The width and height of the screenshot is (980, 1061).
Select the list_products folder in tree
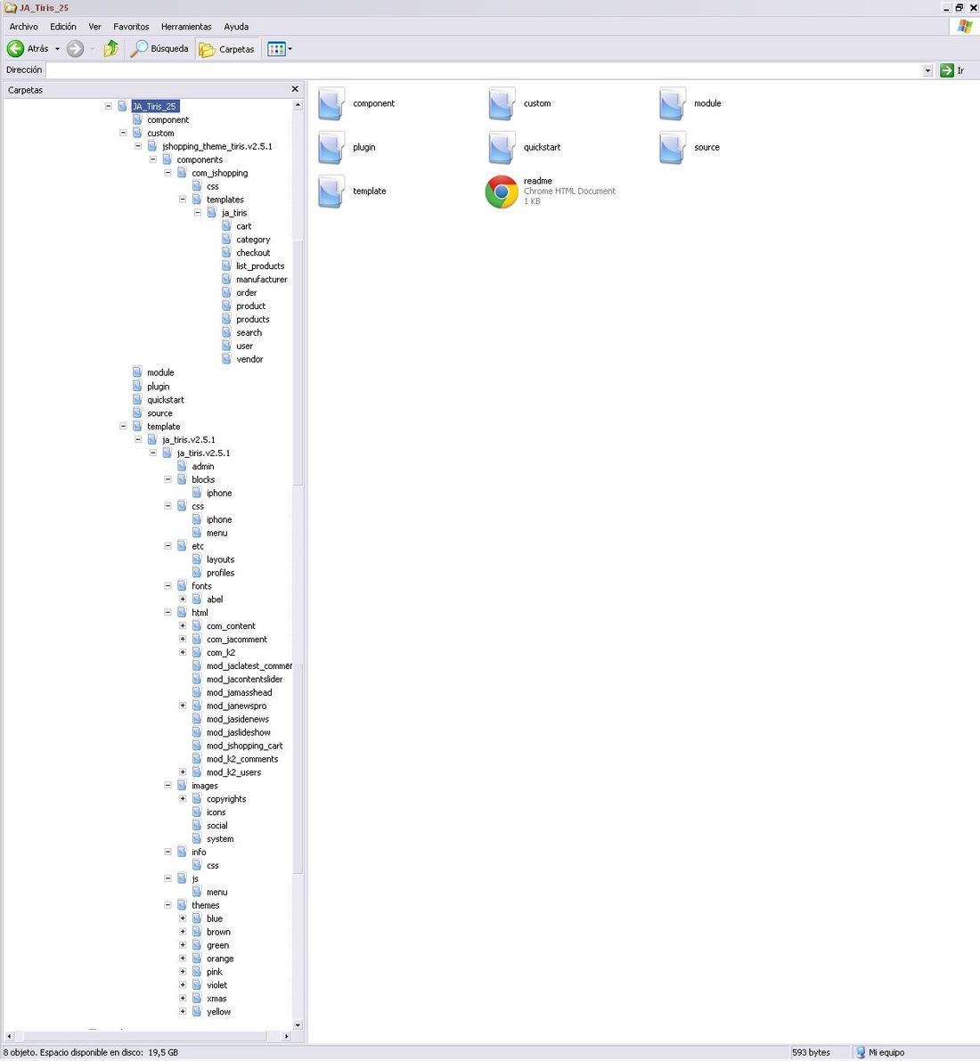tap(260, 266)
